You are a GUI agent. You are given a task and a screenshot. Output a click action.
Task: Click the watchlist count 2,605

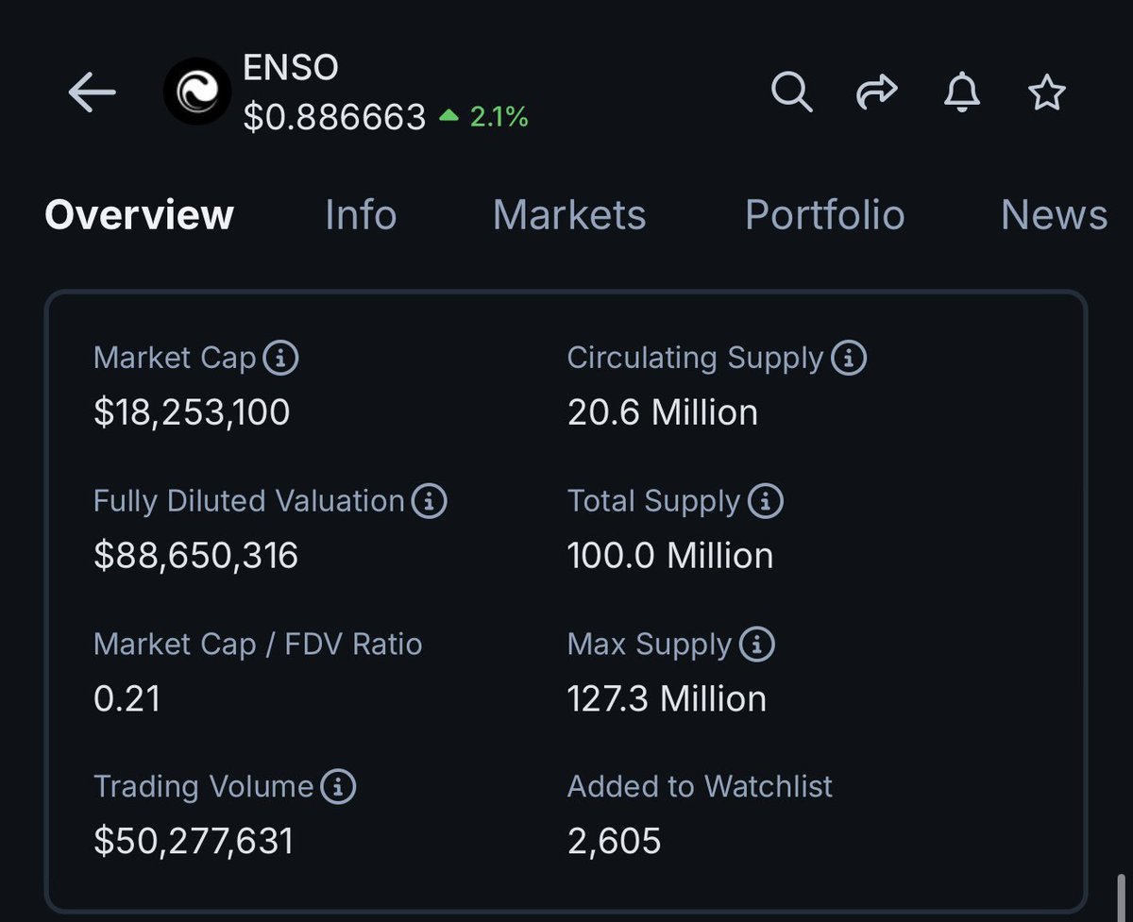pyautogui.click(x=614, y=841)
